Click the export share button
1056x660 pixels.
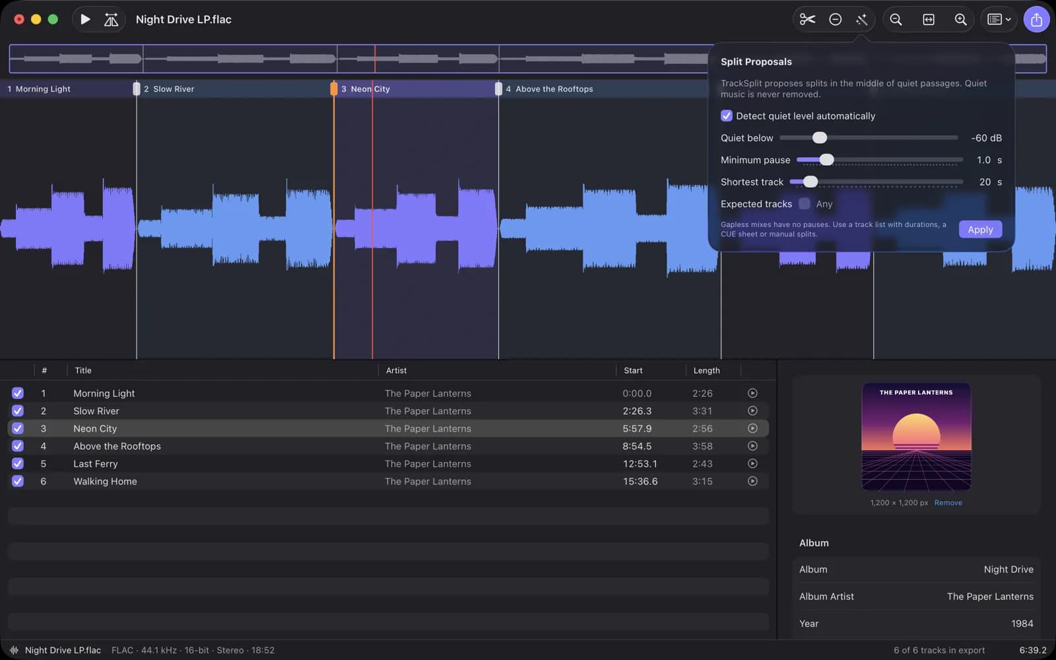1036,20
